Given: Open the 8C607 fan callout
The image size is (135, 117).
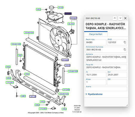Looking at the screenshot, I should pos(73,18).
